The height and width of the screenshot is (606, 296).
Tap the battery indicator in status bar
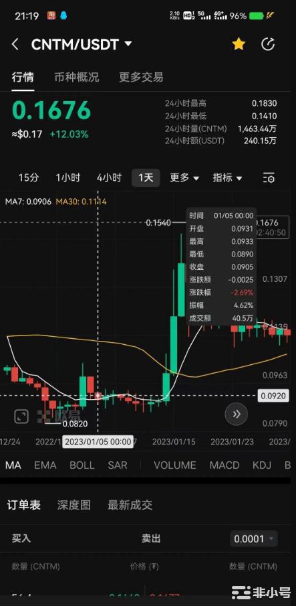click(x=256, y=16)
